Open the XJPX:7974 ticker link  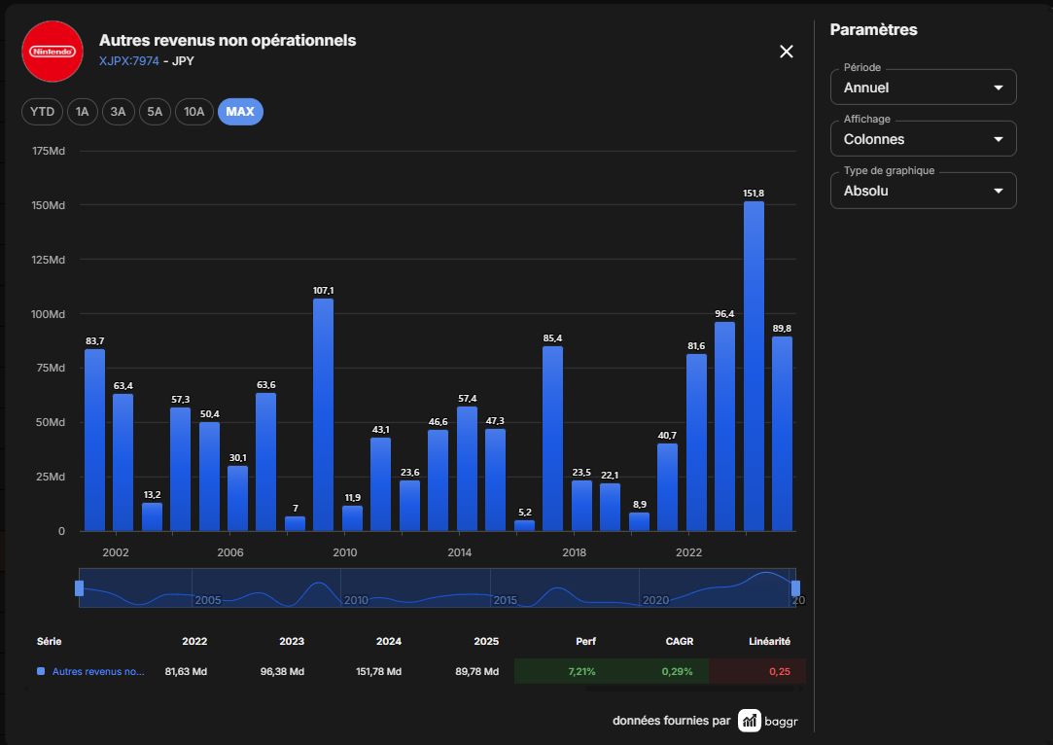[129, 61]
